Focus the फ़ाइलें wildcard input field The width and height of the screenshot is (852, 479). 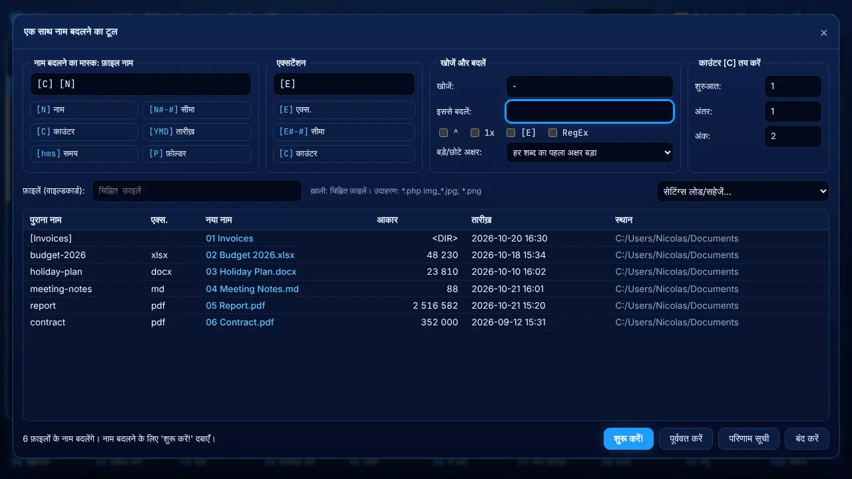point(197,191)
